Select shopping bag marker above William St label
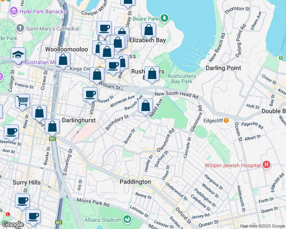This screenshot has width=286, height=229. [x=97, y=75]
